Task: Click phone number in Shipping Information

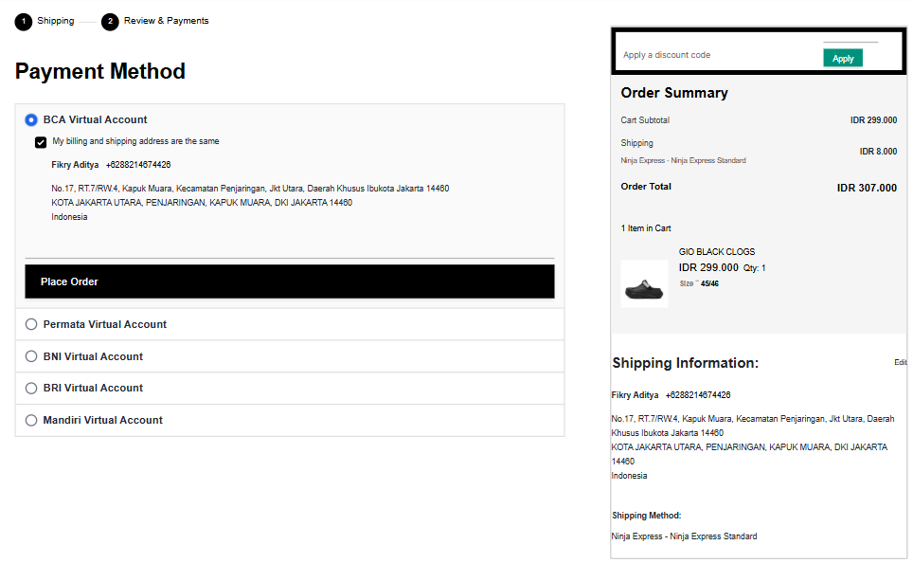Action: coord(698,395)
